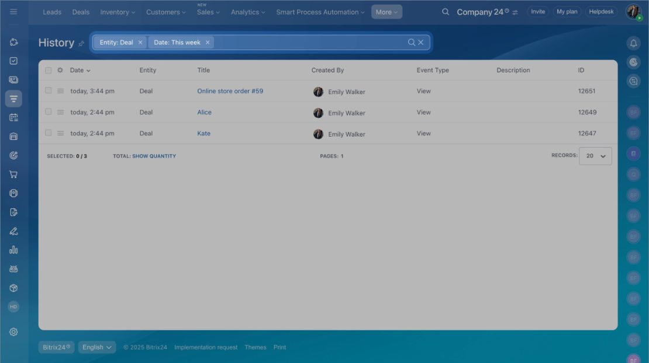Viewport: 649px width, 363px height.
Task: Click the Bitrix24 footer button
Action: [56, 347]
